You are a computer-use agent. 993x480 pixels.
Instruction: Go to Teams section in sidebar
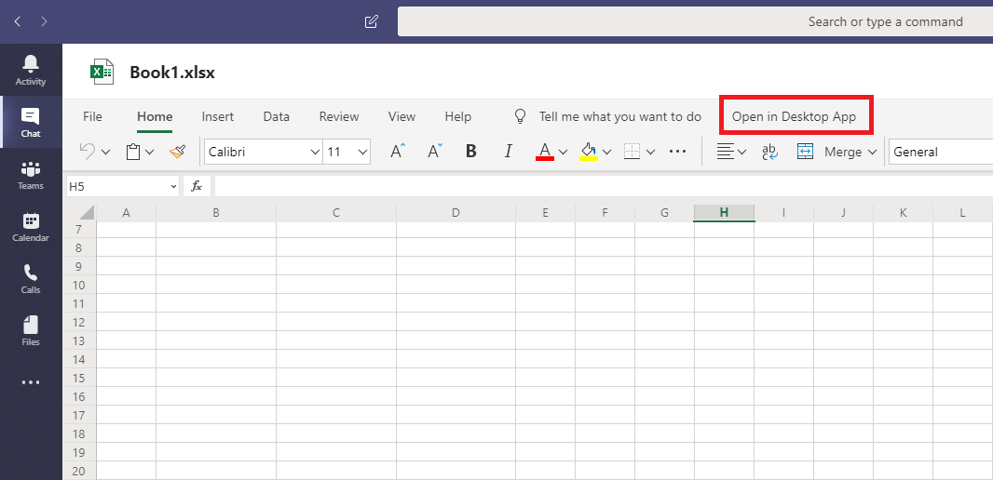coord(31,175)
